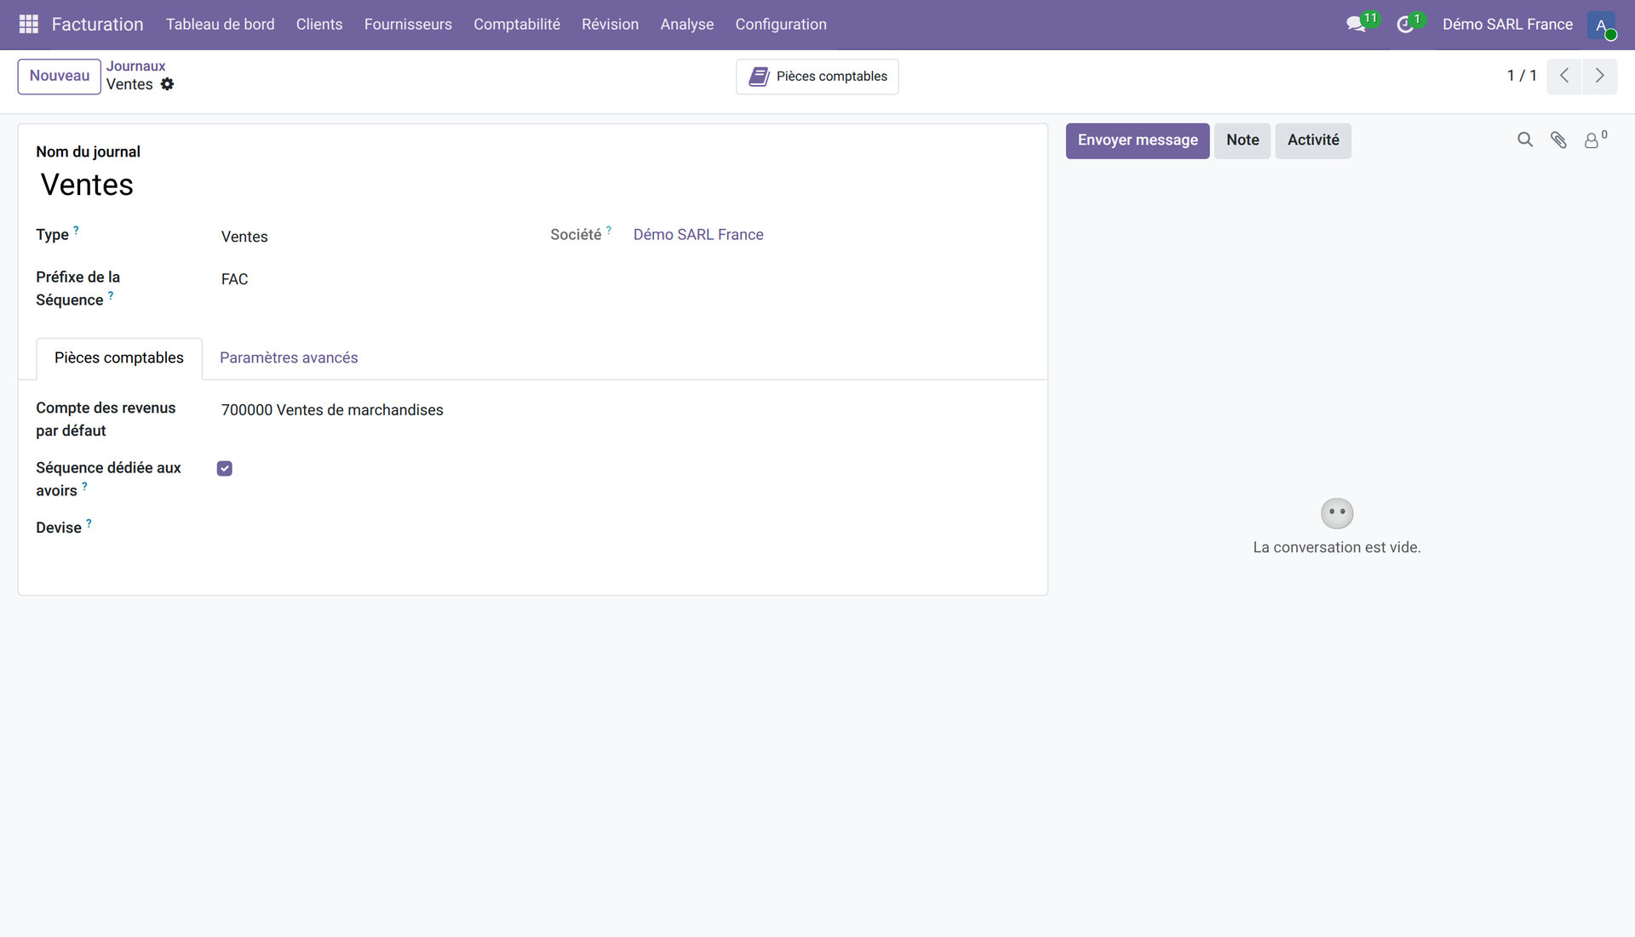Switch to the Pièces comptables tab
The width and height of the screenshot is (1635, 937).
pyautogui.click(x=119, y=358)
